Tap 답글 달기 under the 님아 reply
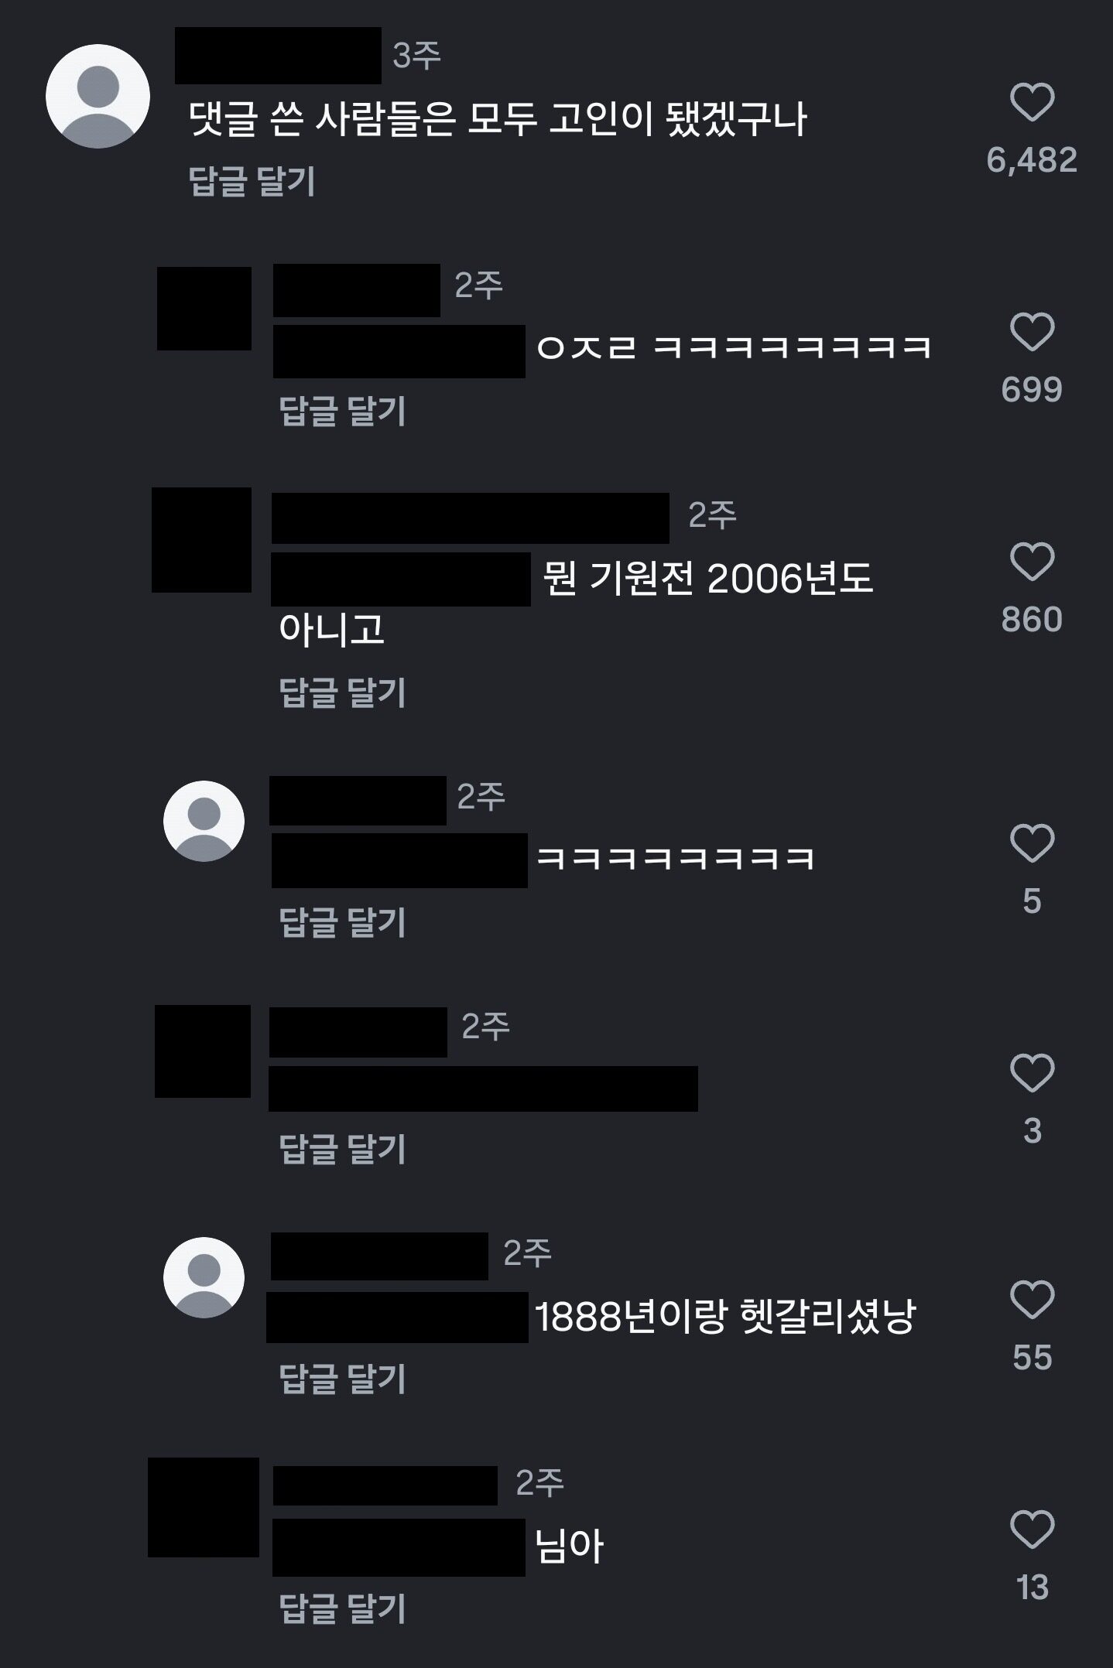 (x=342, y=1608)
